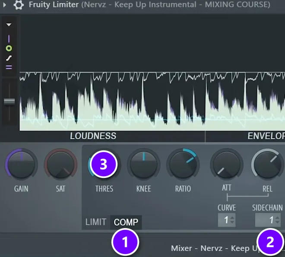285x257 pixels.
Task: Open the Fruity Limiter gear settings icon
Action: pos(19,5)
